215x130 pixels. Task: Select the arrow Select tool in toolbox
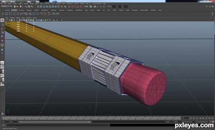point(2,20)
